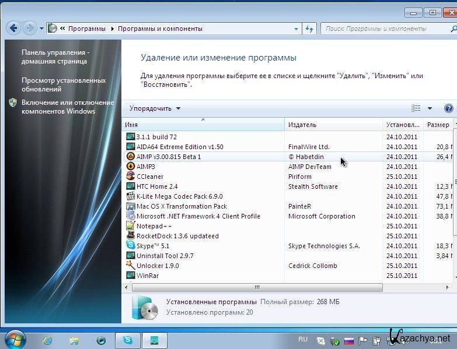
Task: Click the Windows Start orb
Action: pos(15,340)
